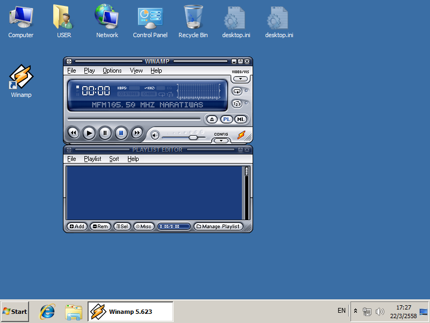430x323 pixels.
Task: Select the Recycle Bin icon
Action: pos(193,23)
